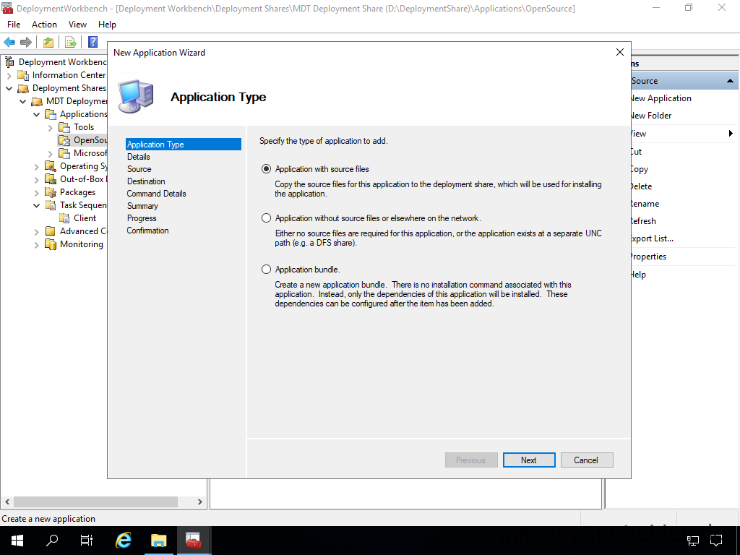Click the Task Sequences node icon

pyautogui.click(x=51, y=205)
